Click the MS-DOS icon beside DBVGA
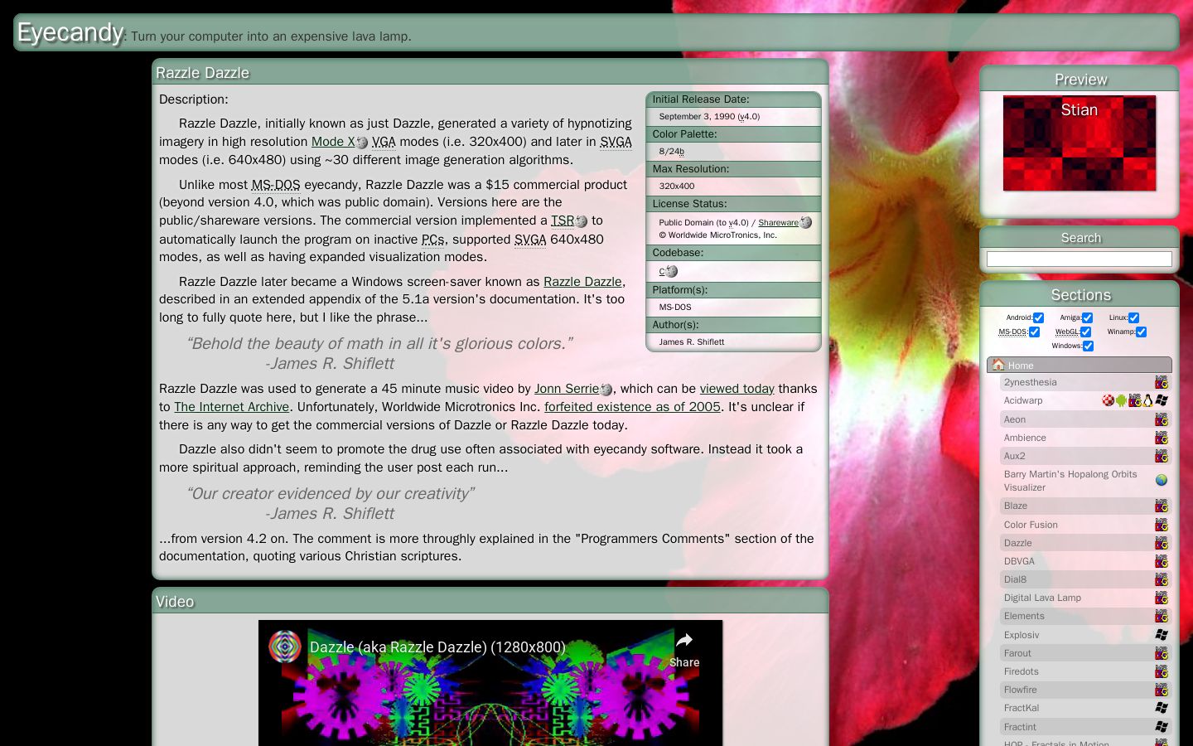This screenshot has height=746, width=1193. [1162, 561]
